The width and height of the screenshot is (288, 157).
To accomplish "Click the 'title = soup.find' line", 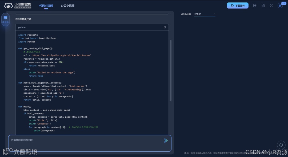I will 57,90.
